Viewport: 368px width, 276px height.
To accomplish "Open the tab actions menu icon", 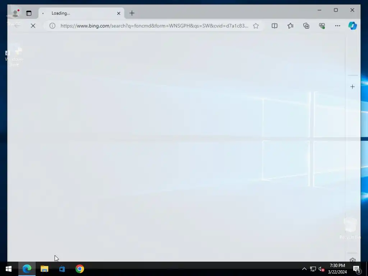I will click(x=29, y=13).
